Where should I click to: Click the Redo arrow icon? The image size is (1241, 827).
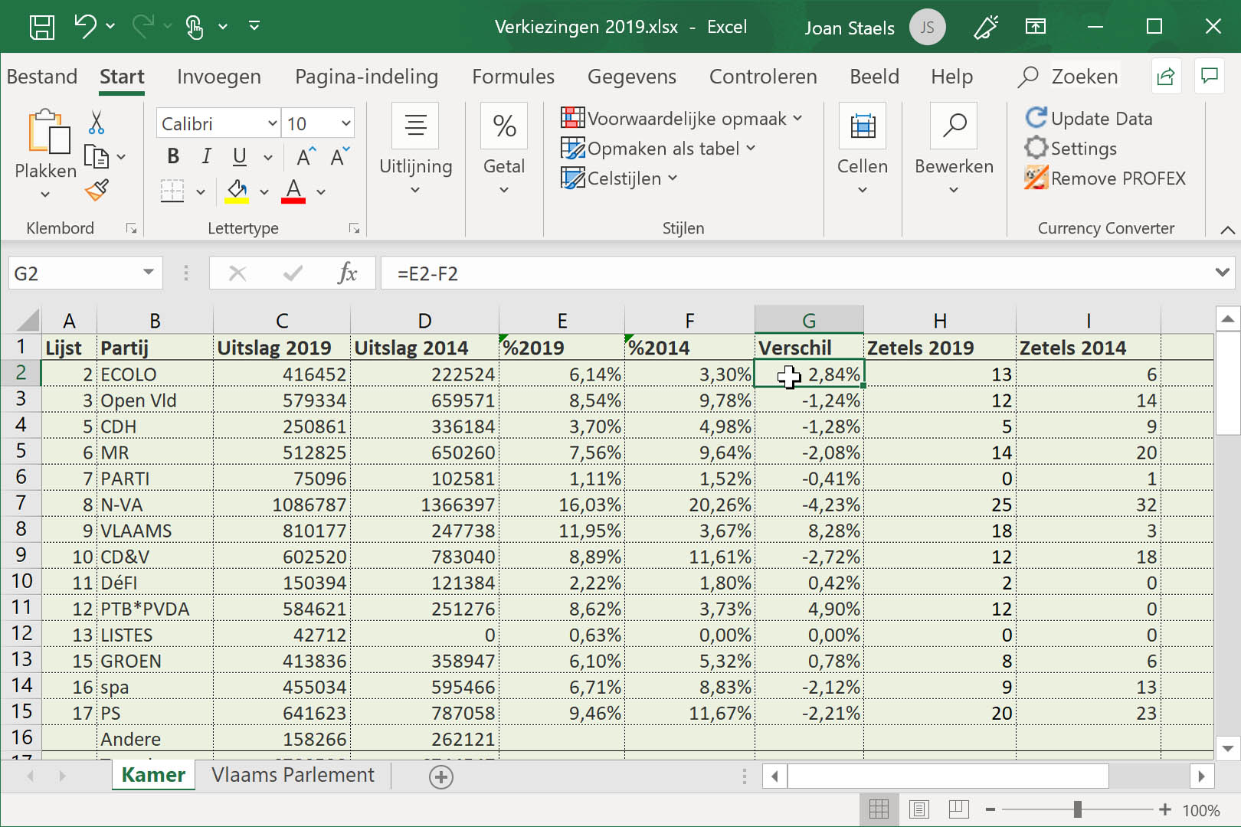point(144,26)
